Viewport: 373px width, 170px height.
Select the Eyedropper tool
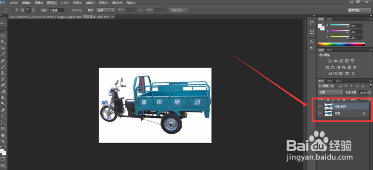3,54
